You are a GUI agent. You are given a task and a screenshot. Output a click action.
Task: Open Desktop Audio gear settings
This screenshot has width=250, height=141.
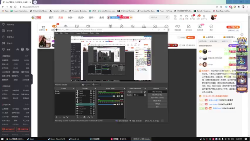[122, 96]
